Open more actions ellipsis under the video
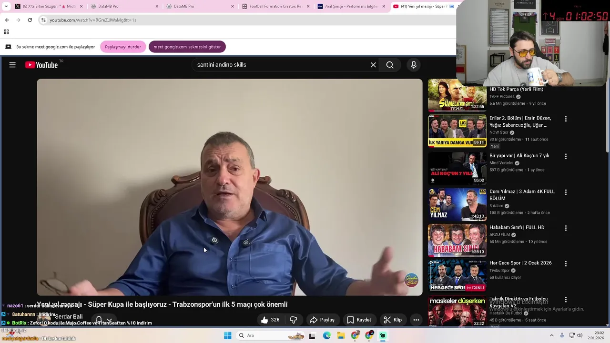The height and width of the screenshot is (343, 610). 416,320
